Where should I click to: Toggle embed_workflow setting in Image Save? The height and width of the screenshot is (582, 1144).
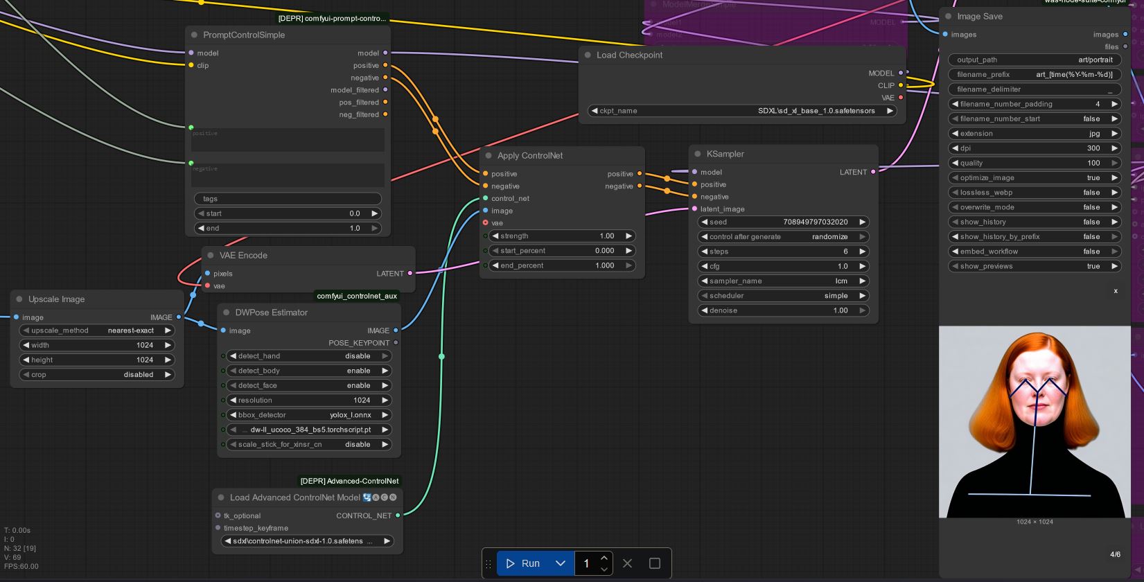1034,252
